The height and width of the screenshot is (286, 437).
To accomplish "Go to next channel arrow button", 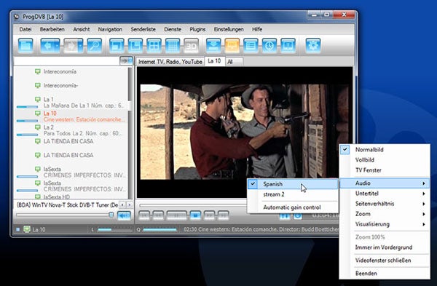I will tap(73, 45).
